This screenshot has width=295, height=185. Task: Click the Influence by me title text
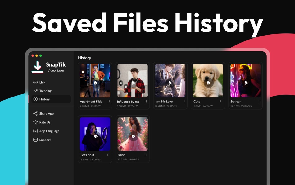tap(128, 102)
